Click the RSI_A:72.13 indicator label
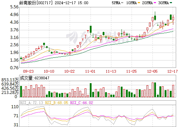The image size is (181, 127). tap(32, 103)
